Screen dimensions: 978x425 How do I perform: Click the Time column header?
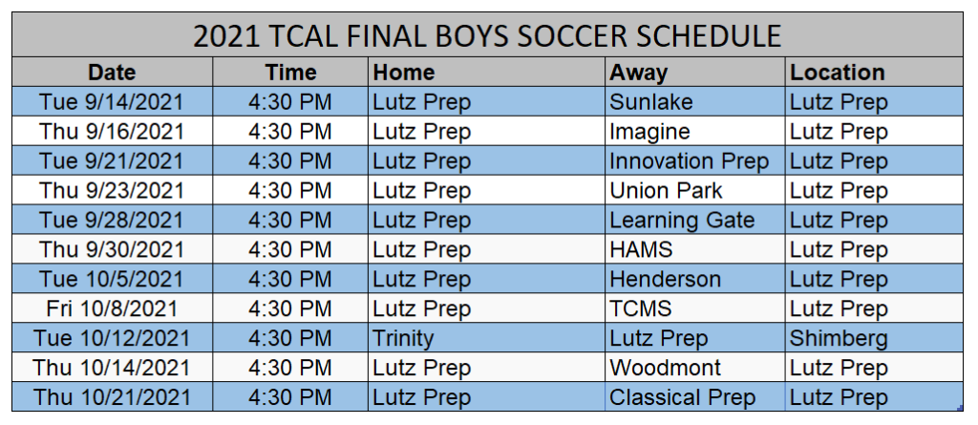click(x=290, y=73)
